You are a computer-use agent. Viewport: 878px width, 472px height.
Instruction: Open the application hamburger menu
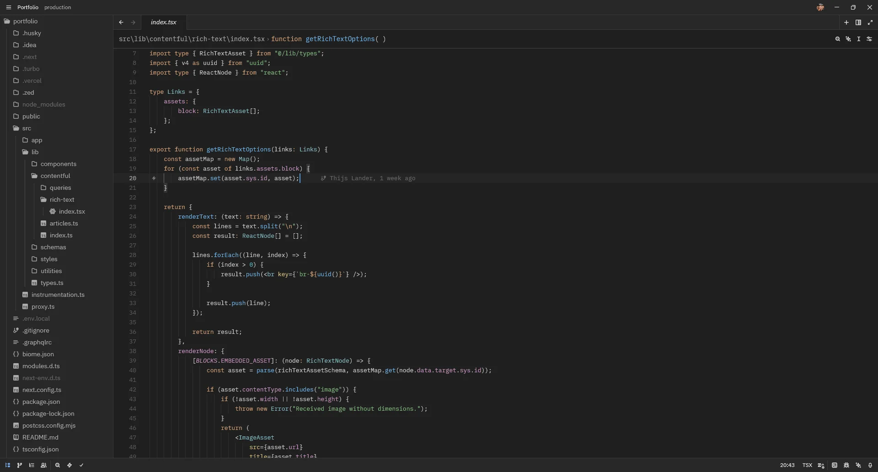(x=8, y=7)
